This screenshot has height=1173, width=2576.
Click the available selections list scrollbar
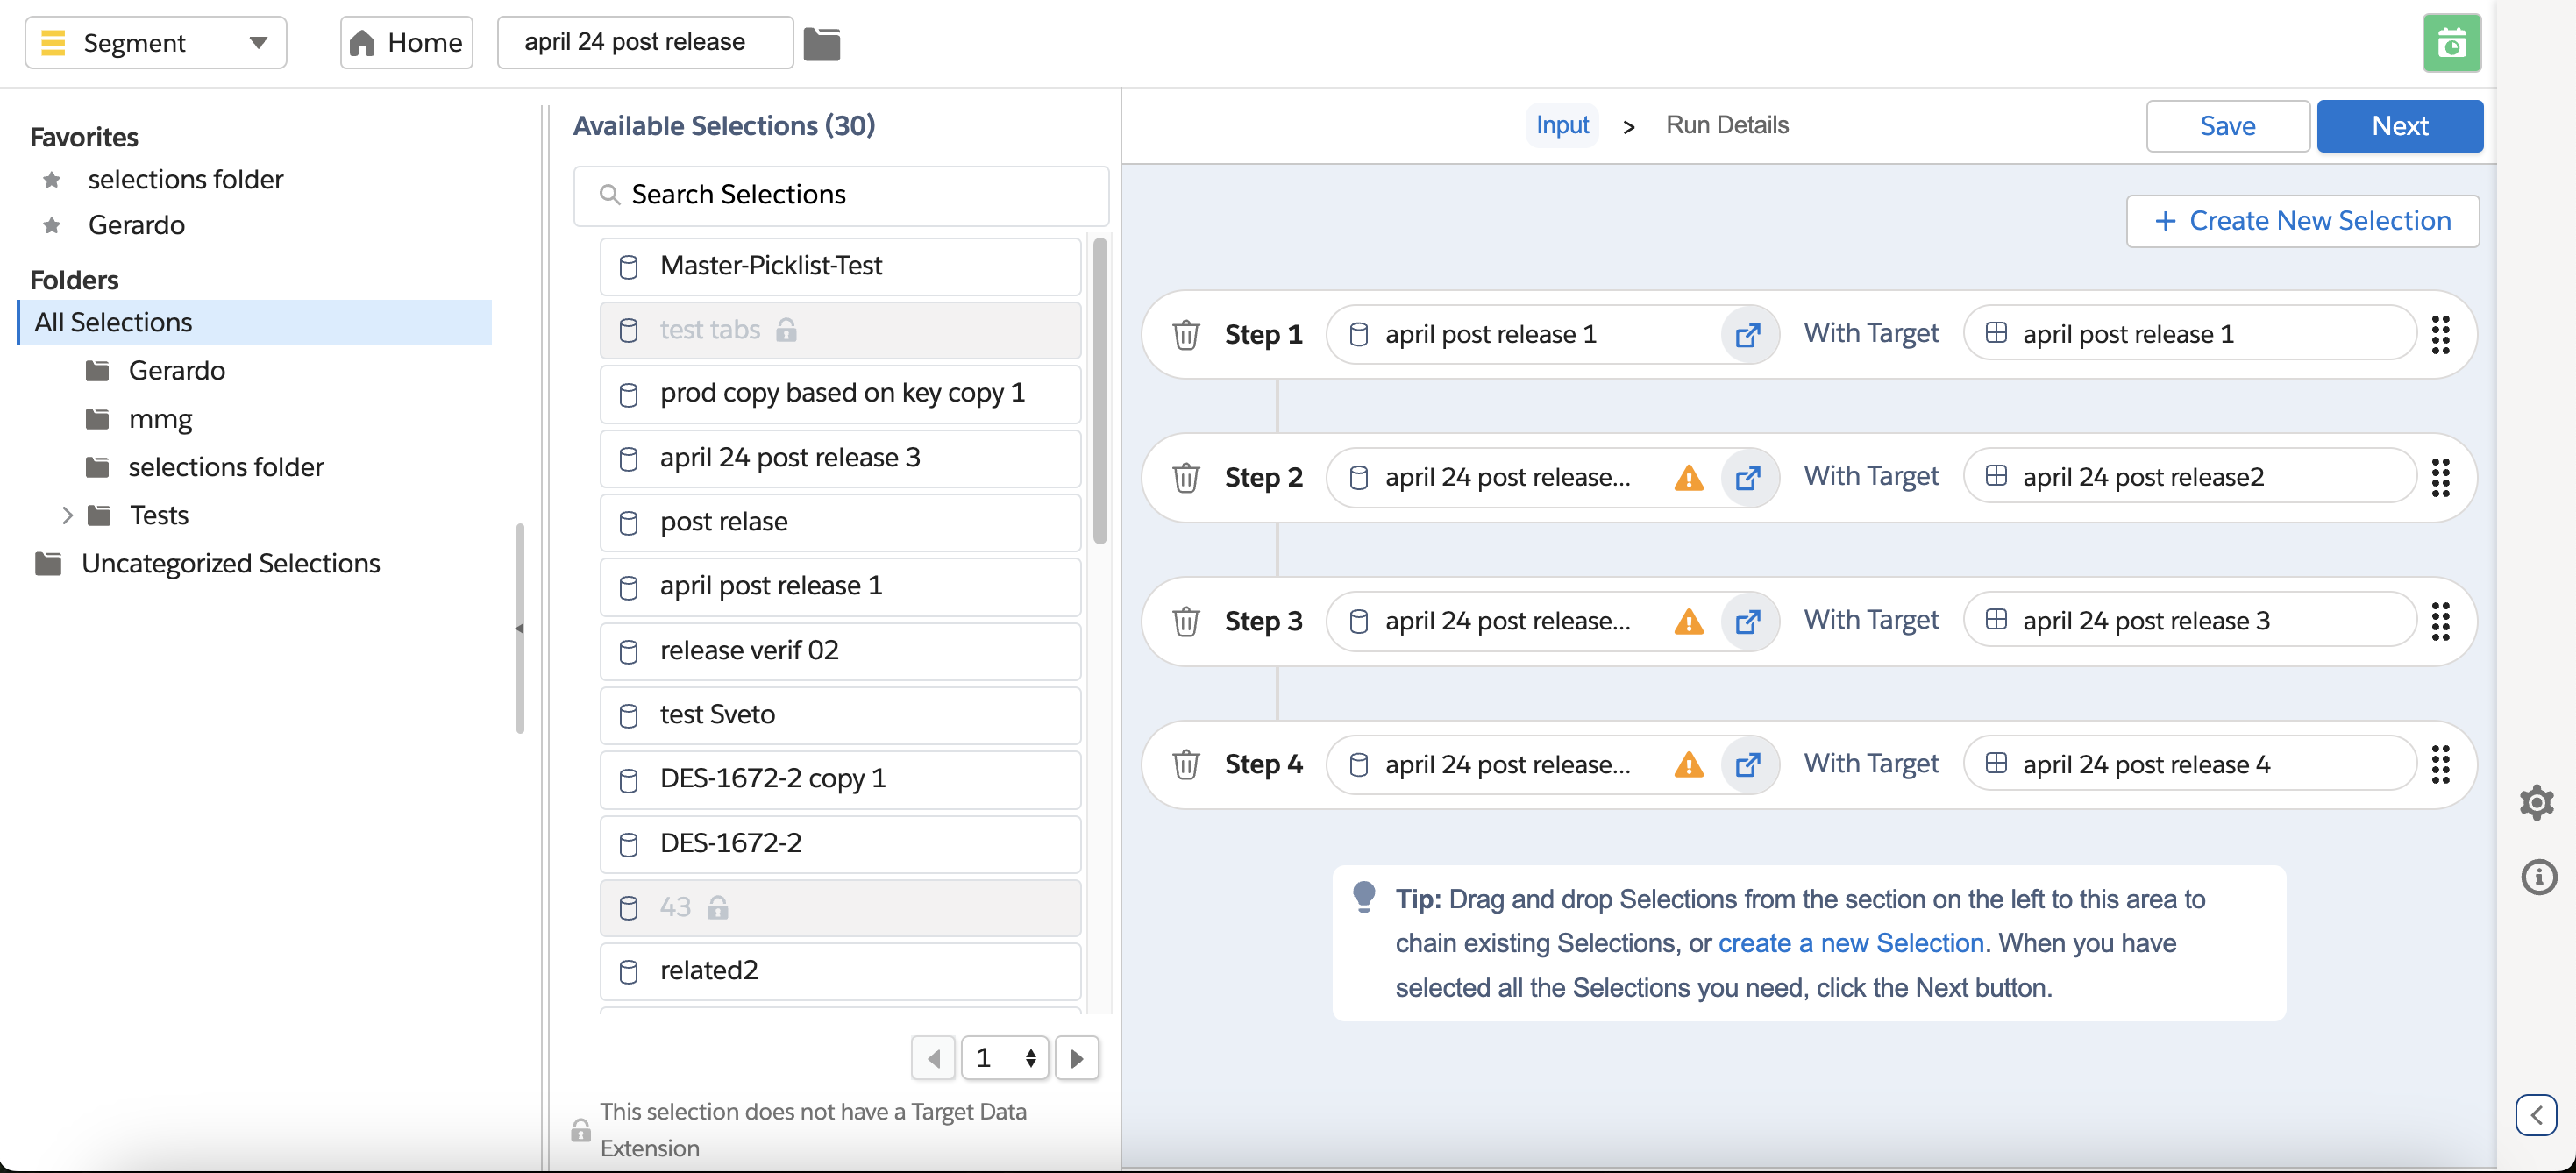coord(1099,390)
